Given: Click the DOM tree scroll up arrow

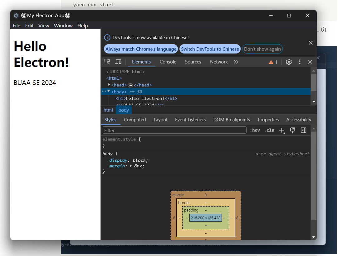Looking at the screenshot, I should 314,70.
